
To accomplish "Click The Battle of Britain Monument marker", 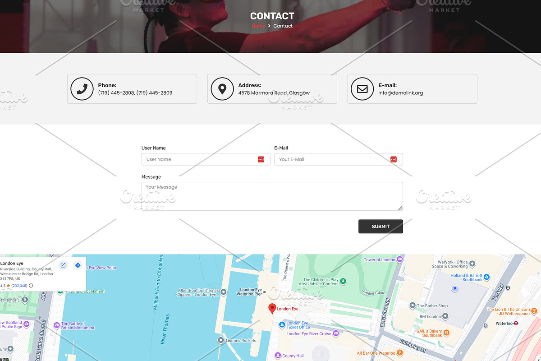I will tap(57, 325).
